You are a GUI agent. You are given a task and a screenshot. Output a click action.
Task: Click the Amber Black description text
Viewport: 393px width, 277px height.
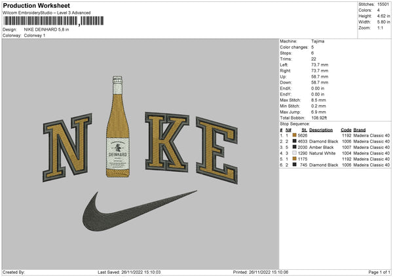tap(322, 148)
